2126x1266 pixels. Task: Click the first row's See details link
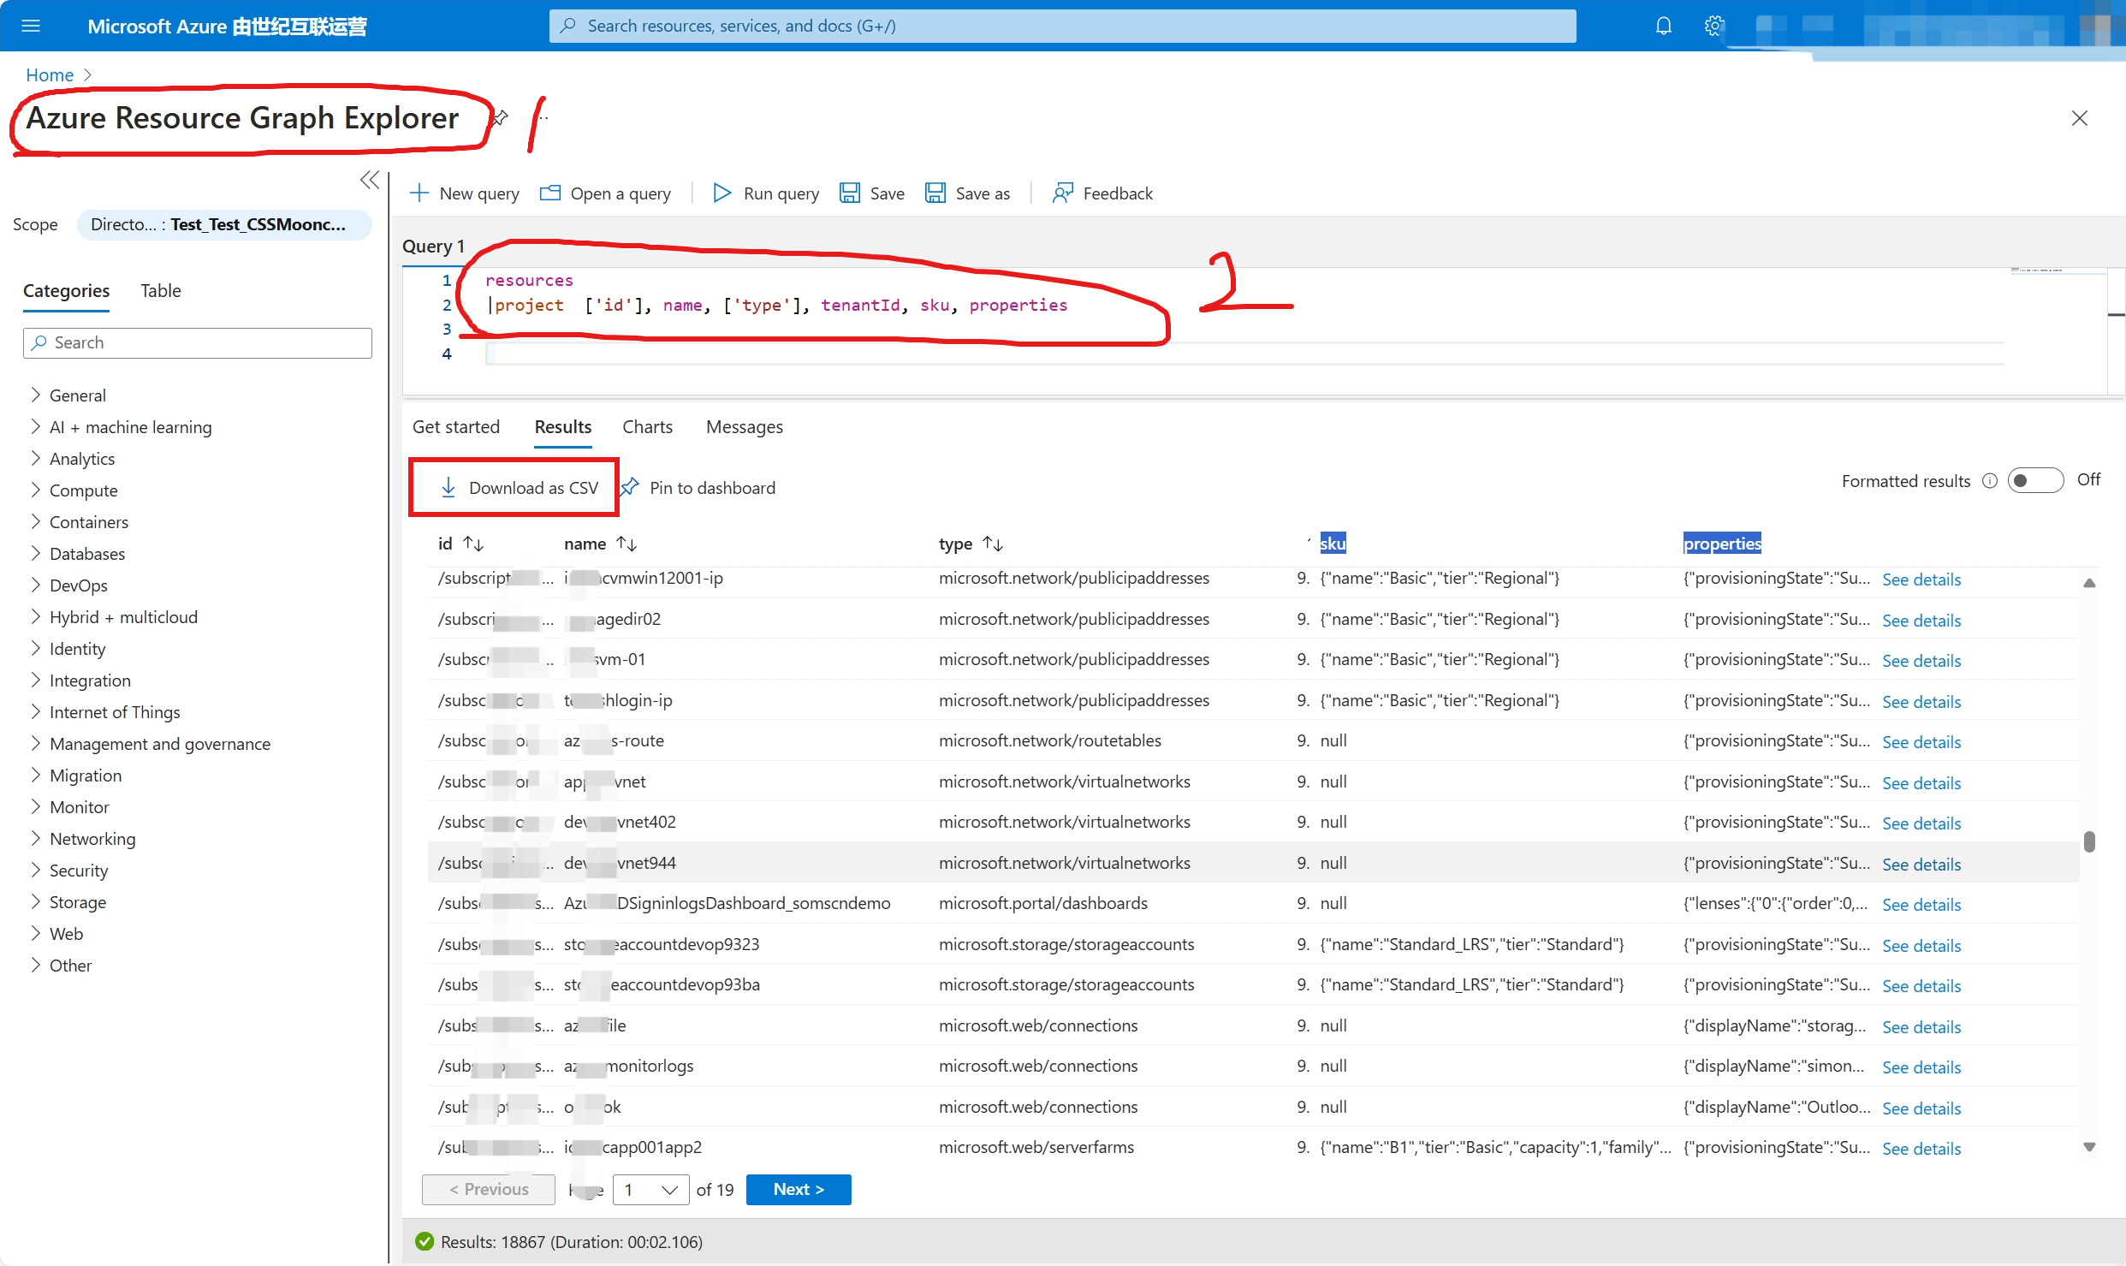coord(1921,580)
